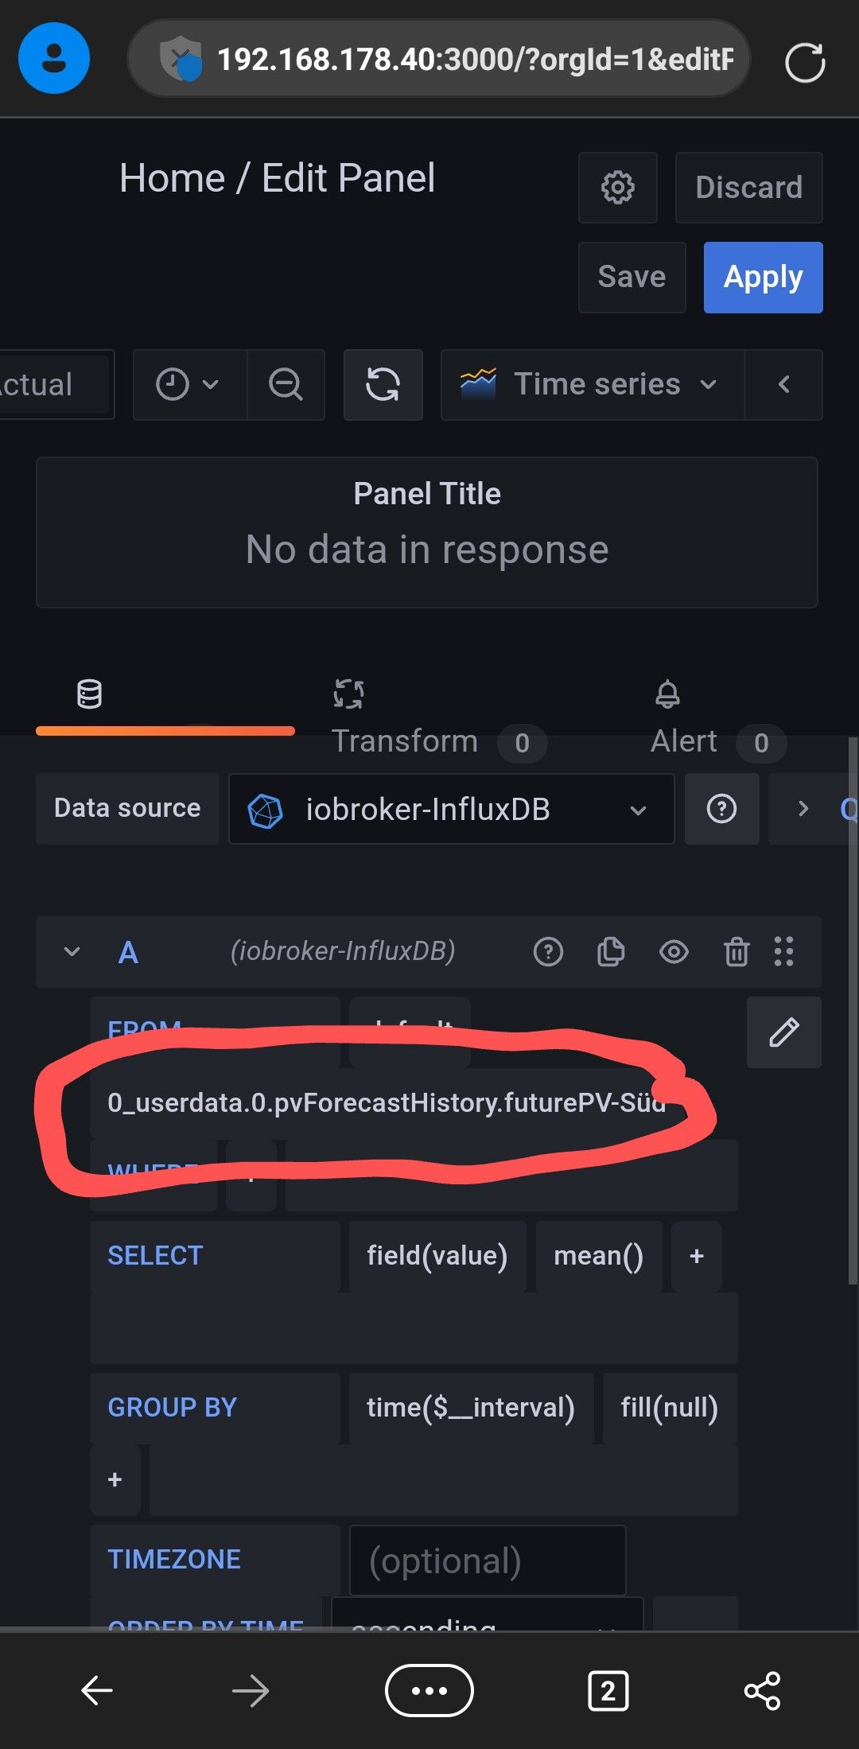Open browser tabs counter button
The width and height of the screenshot is (859, 1749).
pos(608,1690)
